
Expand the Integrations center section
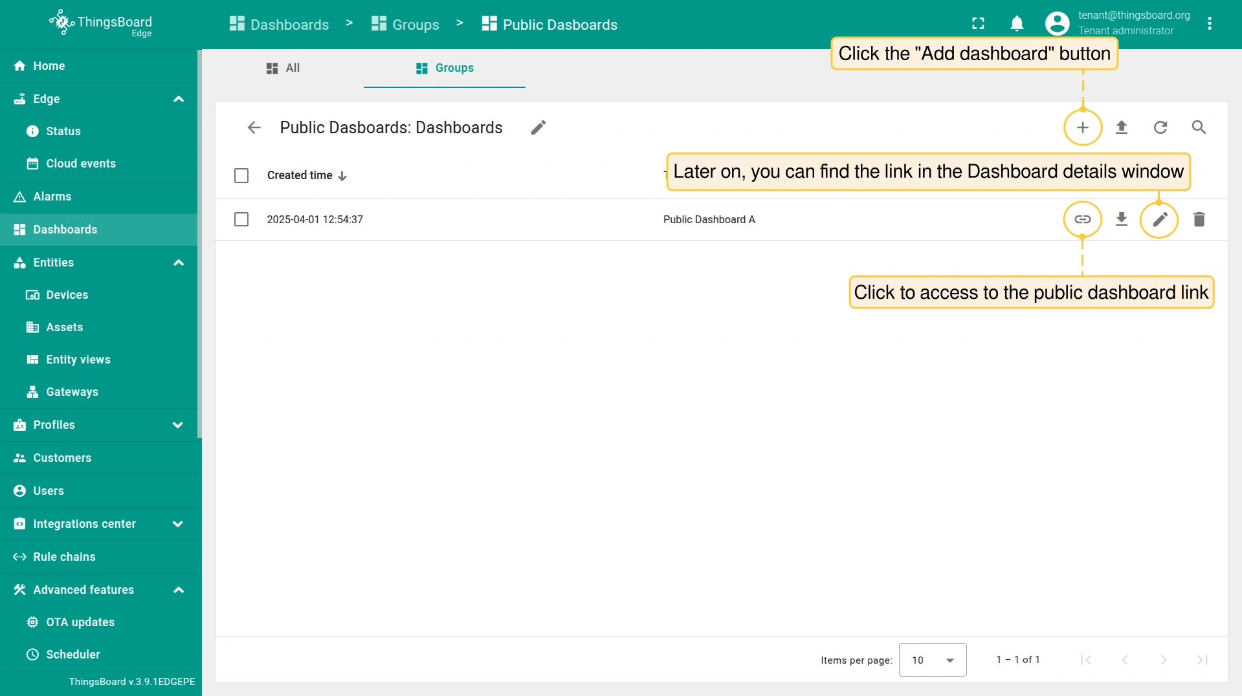[178, 524]
